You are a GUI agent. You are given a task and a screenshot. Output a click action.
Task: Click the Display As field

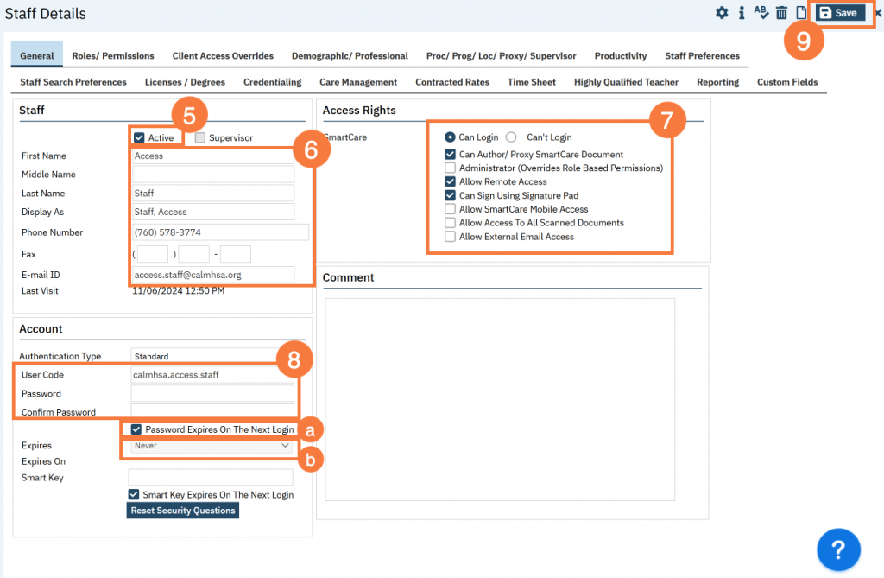point(212,212)
